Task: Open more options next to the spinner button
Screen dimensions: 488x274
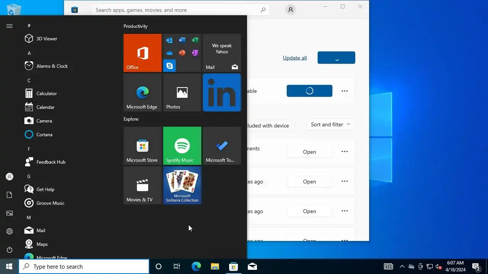Action: [x=345, y=91]
